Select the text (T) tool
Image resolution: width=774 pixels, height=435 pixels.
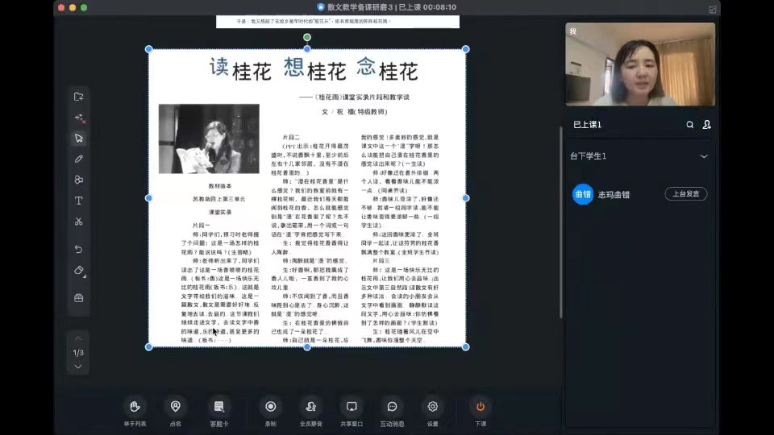tap(78, 201)
